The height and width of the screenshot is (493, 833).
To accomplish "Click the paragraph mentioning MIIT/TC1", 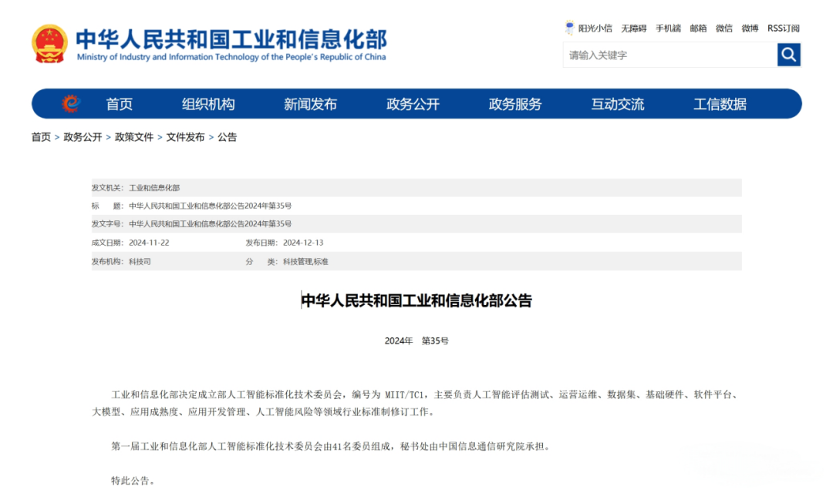I will tap(416, 403).
